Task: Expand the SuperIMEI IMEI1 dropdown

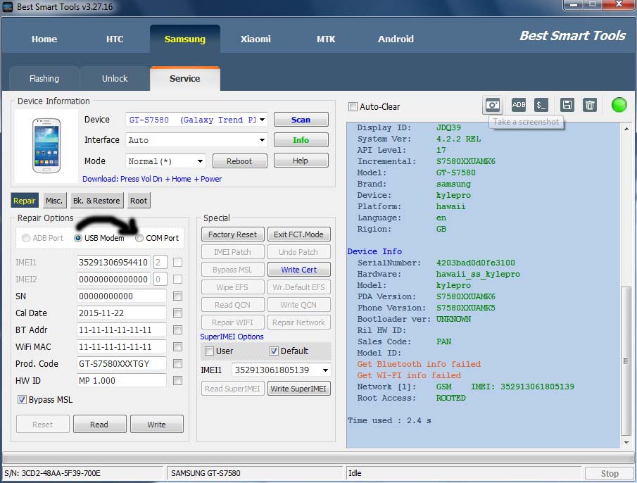Action: (325, 370)
